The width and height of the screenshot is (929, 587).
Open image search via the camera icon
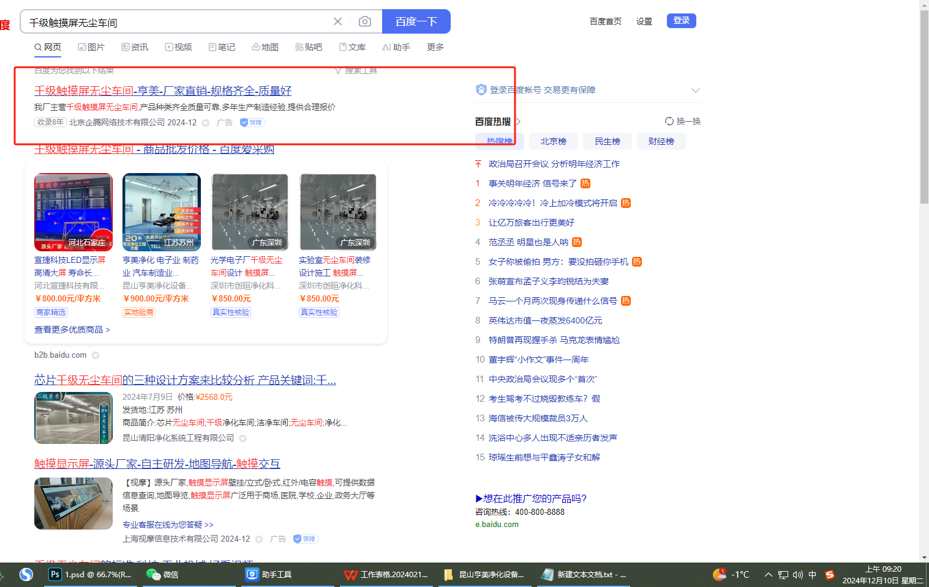point(365,21)
